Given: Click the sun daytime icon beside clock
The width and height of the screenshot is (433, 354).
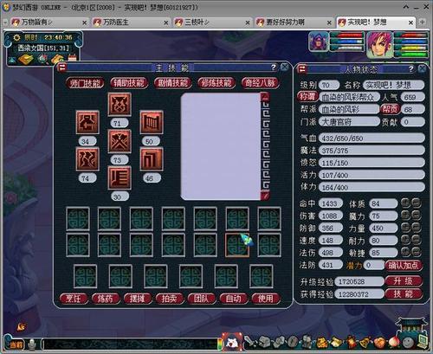Looking at the screenshot, I should tap(16, 37).
